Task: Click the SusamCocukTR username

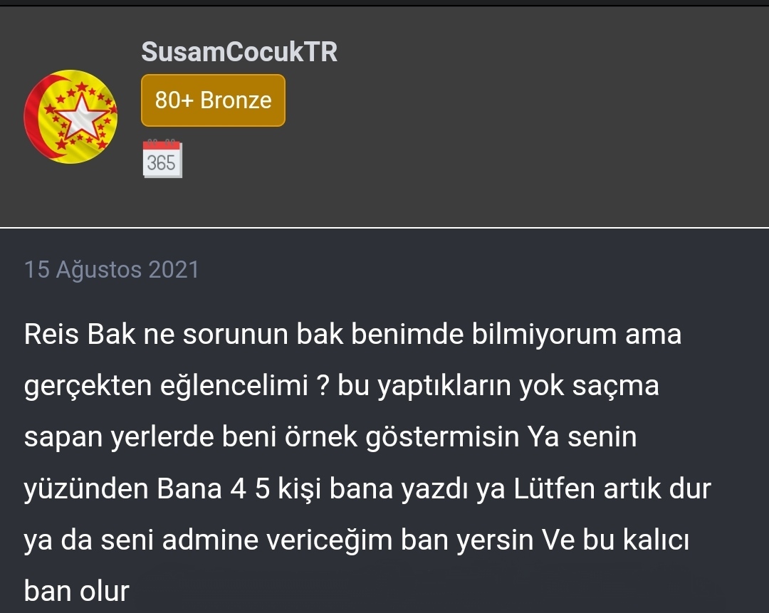Action: (x=239, y=51)
